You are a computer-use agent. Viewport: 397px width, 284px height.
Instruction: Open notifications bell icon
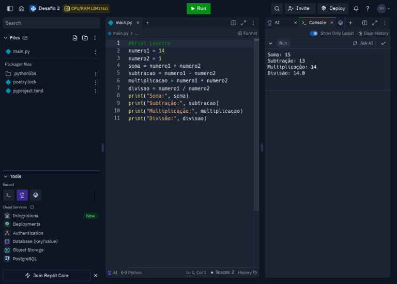coord(356,9)
